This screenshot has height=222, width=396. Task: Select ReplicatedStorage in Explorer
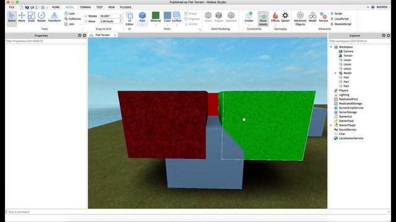pos(350,104)
